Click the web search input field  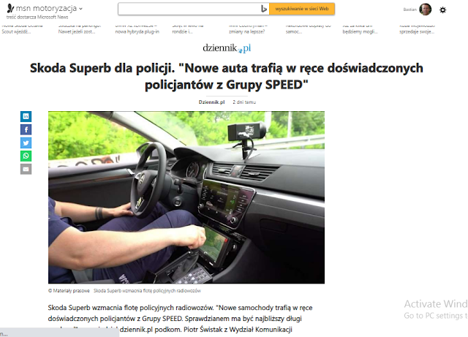(x=189, y=9)
